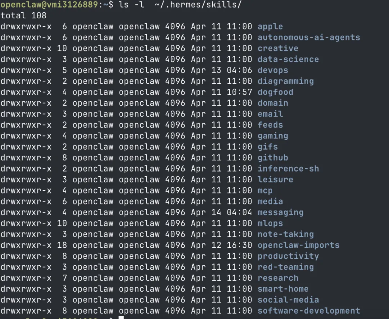
Task: Click the apple directory name
Action: 270,27
